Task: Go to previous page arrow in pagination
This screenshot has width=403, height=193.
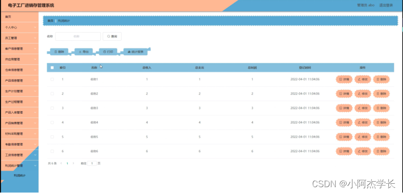Action: coord(61,163)
